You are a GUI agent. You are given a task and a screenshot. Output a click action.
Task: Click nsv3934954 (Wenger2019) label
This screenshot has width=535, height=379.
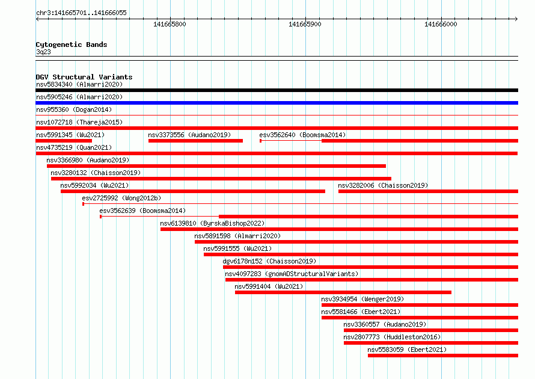click(x=362, y=299)
